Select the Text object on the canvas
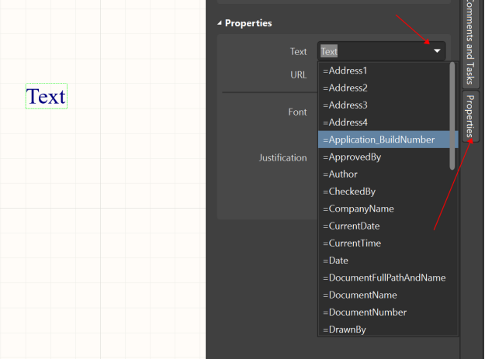This screenshot has width=485, height=359. [47, 97]
